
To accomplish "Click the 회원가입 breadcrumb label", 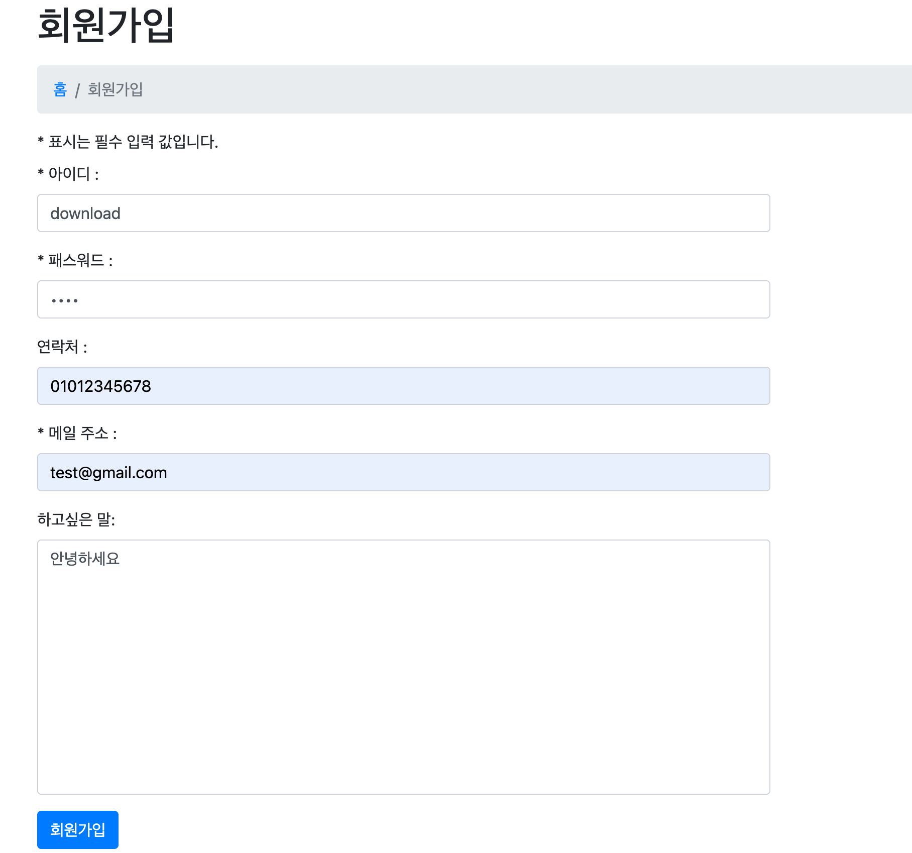I will [x=115, y=90].
